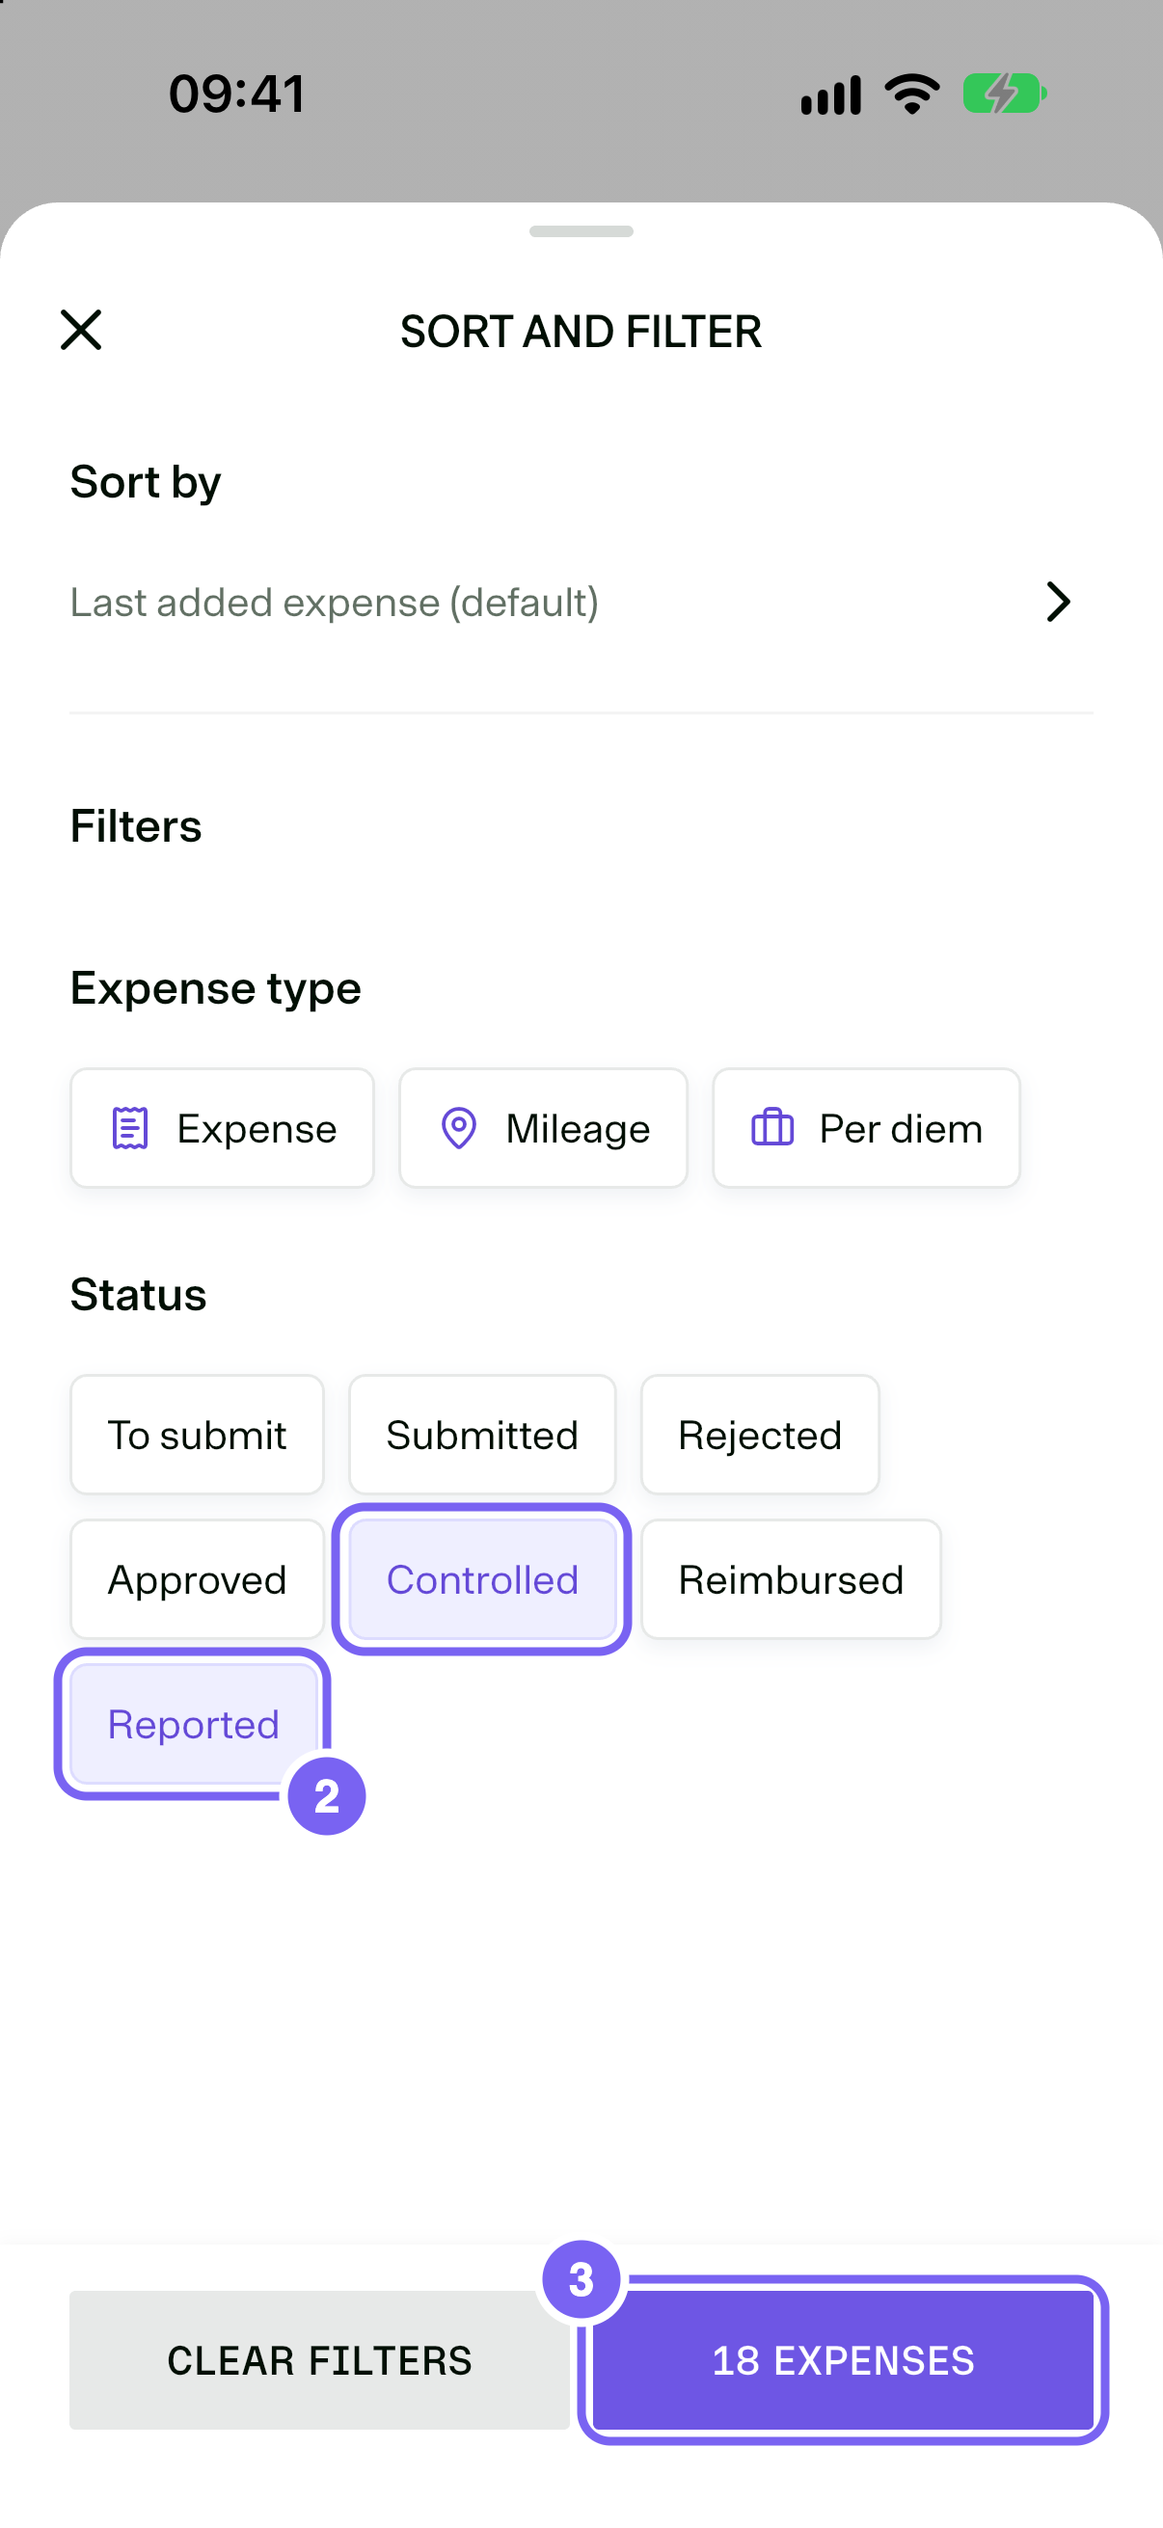The width and height of the screenshot is (1163, 2528).
Task: Tap the battery charging icon
Action: (1005, 94)
